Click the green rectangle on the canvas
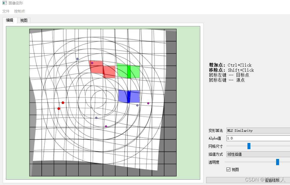Viewport: 290px width, 185px height. click(128, 71)
